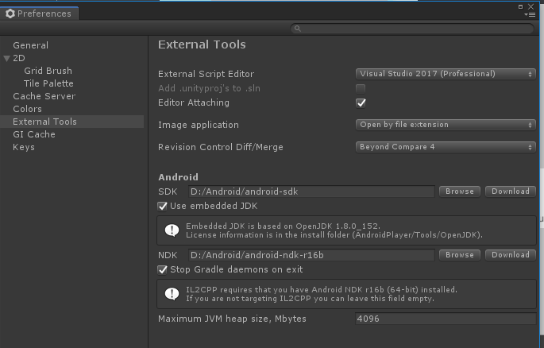Click the embedded JDK info warning icon
Image resolution: width=544 pixels, height=348 pixels.
pyautogui.click(x=172, y=230)
